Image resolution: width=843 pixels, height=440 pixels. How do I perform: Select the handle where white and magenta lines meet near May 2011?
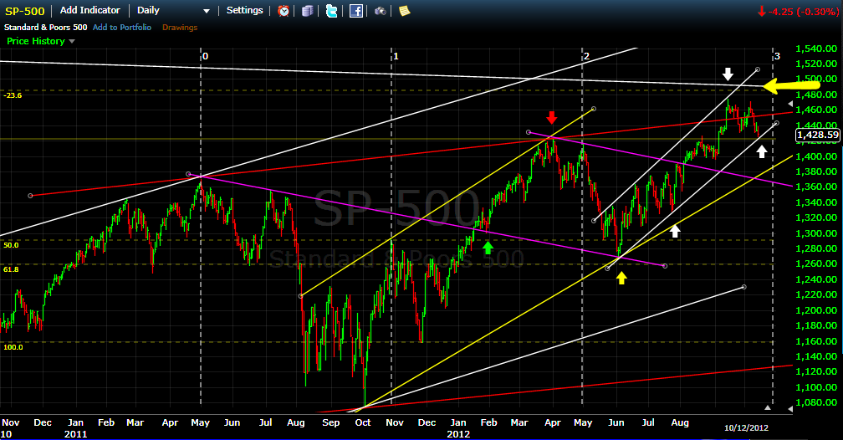[188, 174]
